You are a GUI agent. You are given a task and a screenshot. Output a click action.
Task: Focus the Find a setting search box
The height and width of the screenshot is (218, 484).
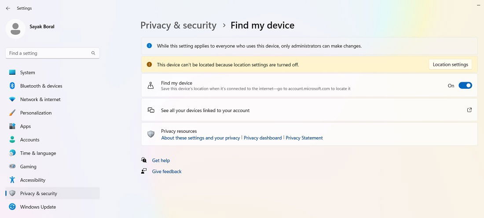coord(52,53)
